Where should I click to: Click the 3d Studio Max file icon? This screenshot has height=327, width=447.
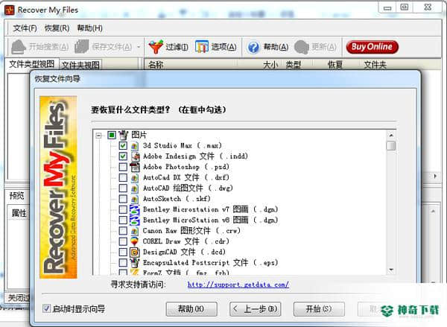pos(135,146)
